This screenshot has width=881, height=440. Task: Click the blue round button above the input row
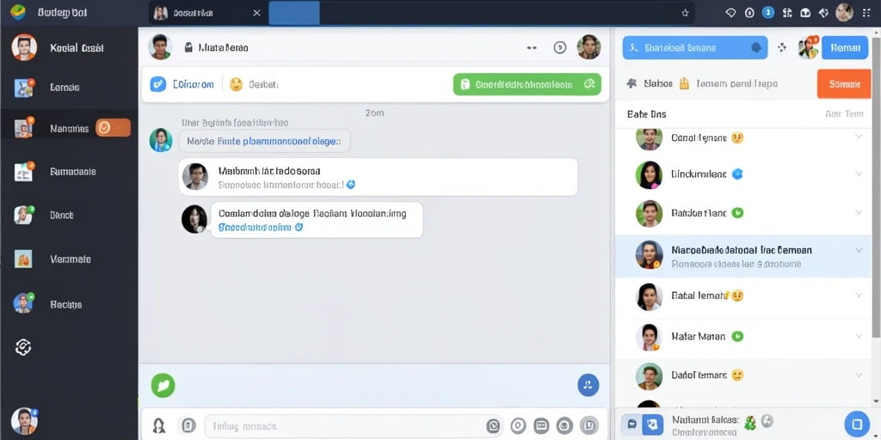(x=588, y=385)
